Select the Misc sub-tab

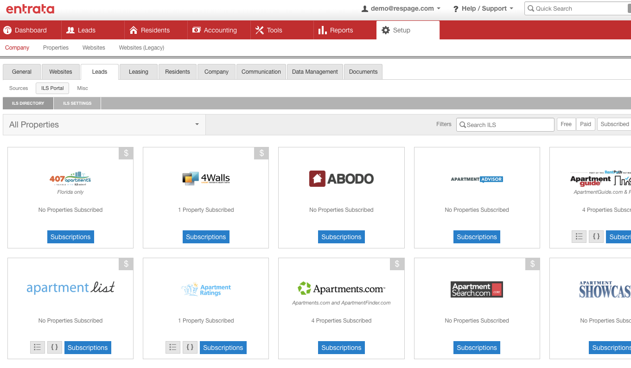pyautogui.click(x=83, y=88)
